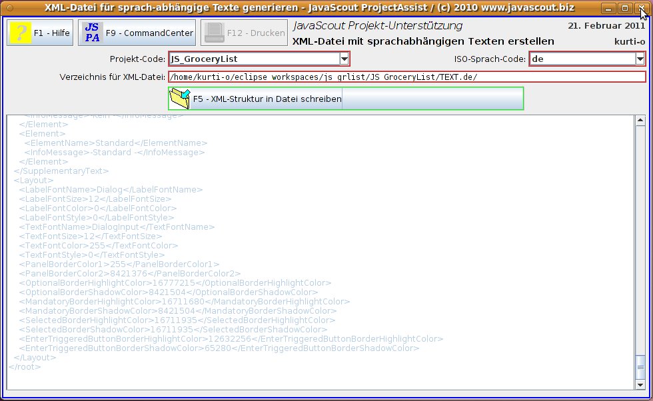Viewport: 653px width, 401px height.
Task: Minimize the ProjectAssist window
Action: pyautogui.click(x=610, y=8)
